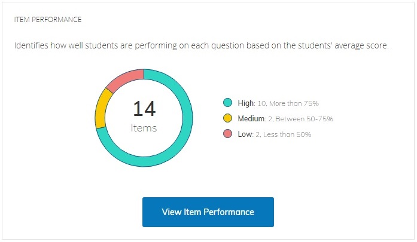The image size is (417, 242).
Task: Click the '2, Between 50-75%' text
Action: (302, 118)
